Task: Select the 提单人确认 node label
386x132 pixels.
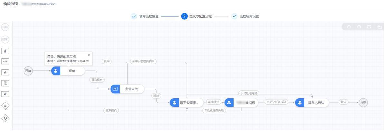Action: pos(316,103)
